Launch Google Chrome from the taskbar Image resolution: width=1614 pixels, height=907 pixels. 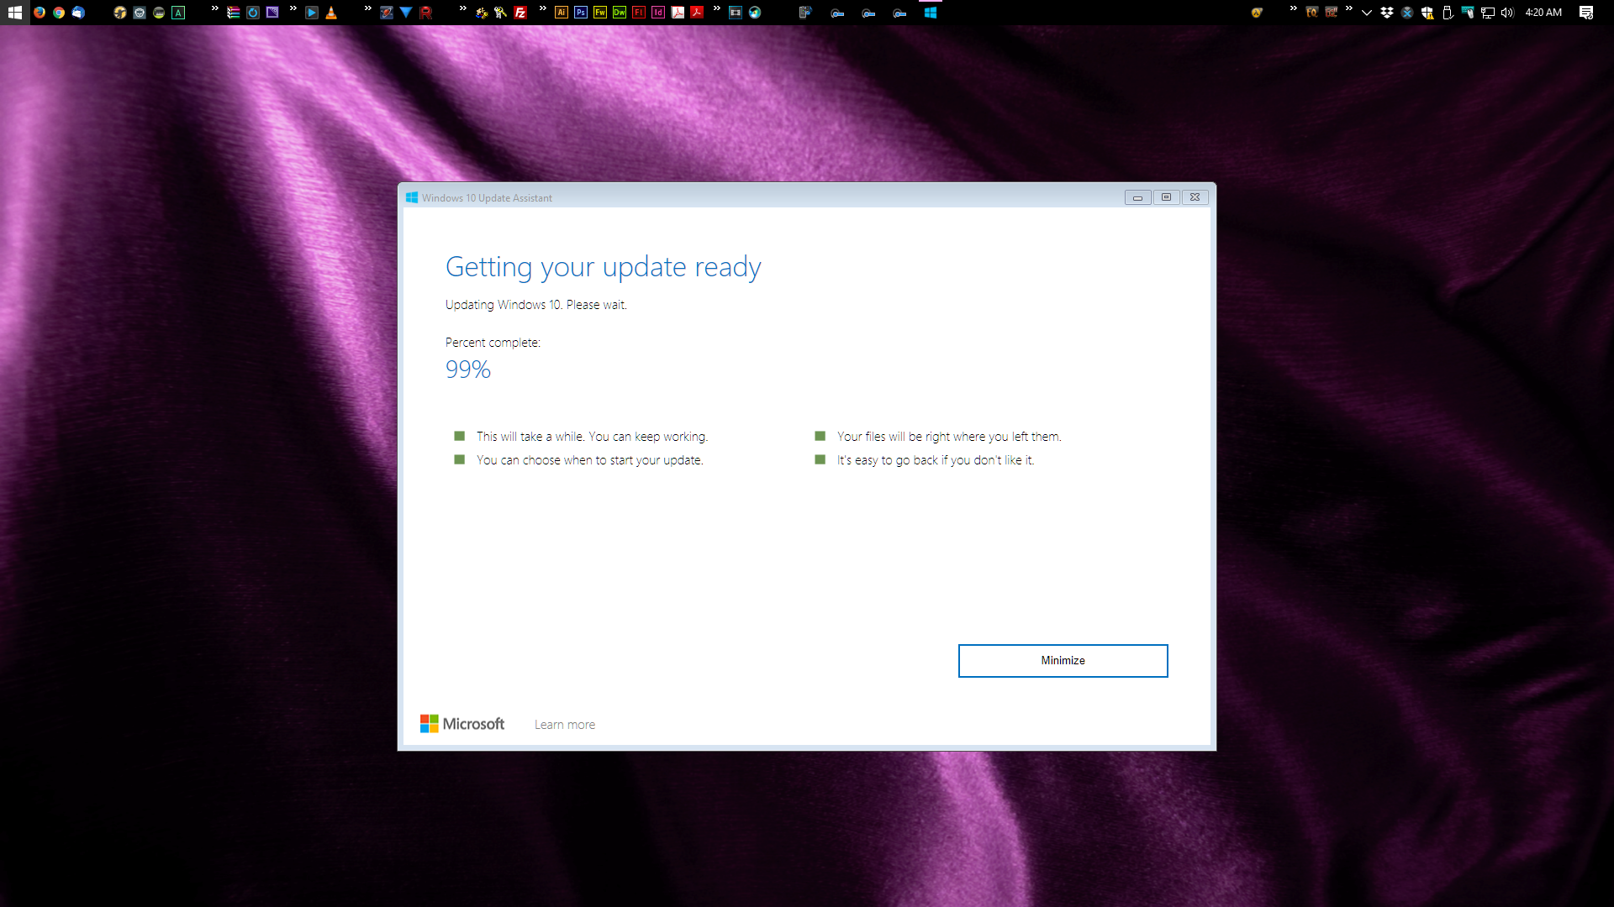pyautogui.click(x=59, y=13)
